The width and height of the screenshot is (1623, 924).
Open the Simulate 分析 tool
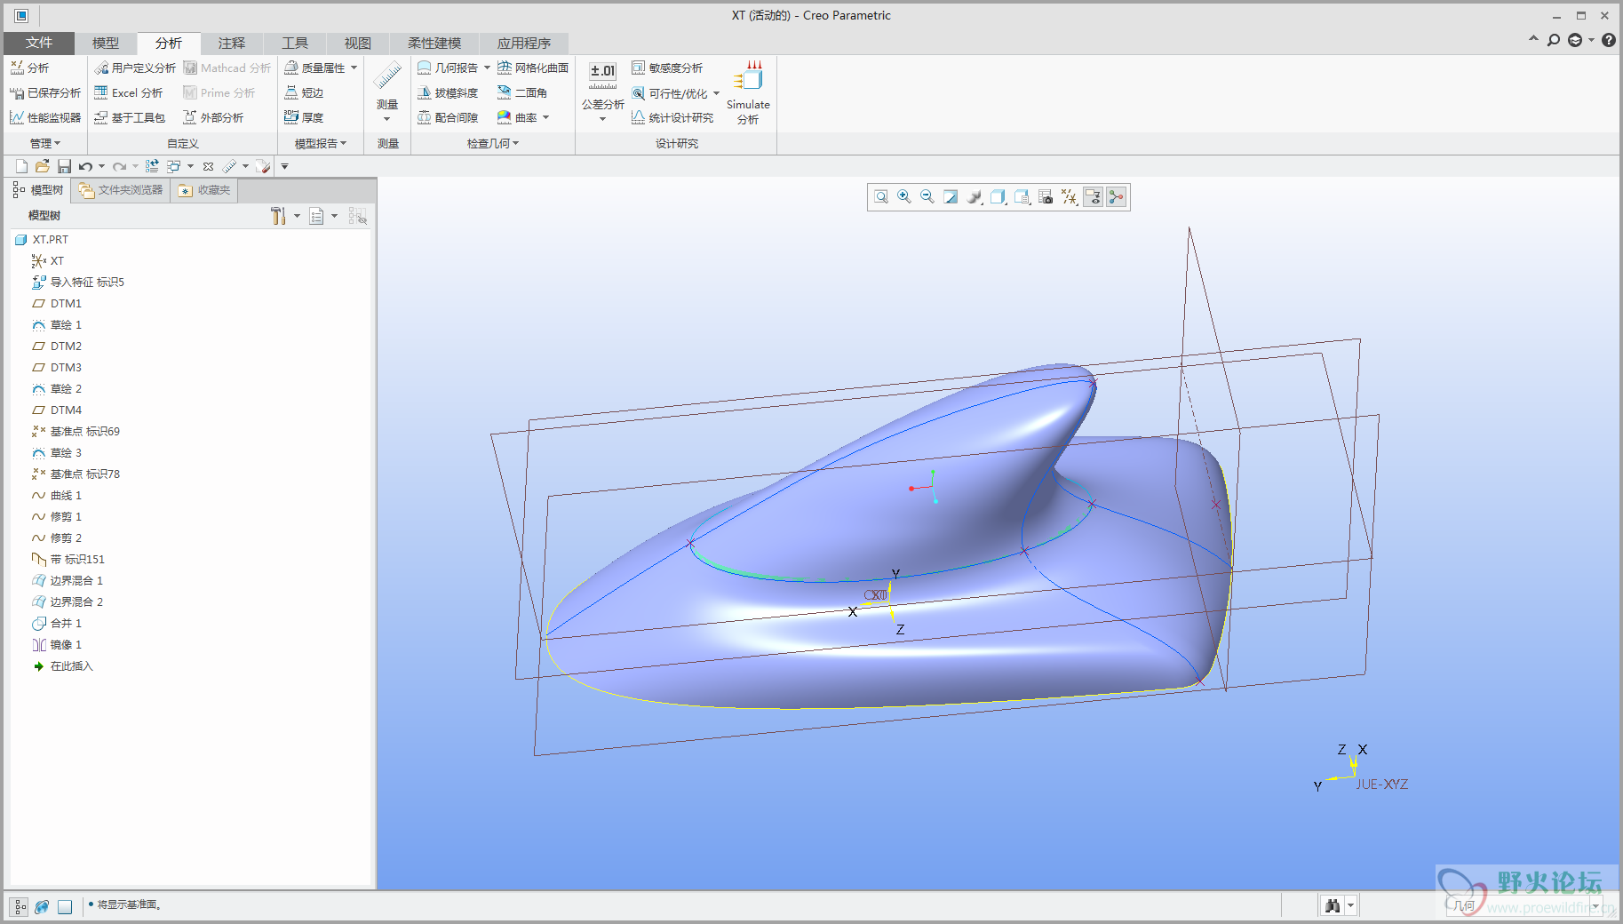[x=748, y=92]
